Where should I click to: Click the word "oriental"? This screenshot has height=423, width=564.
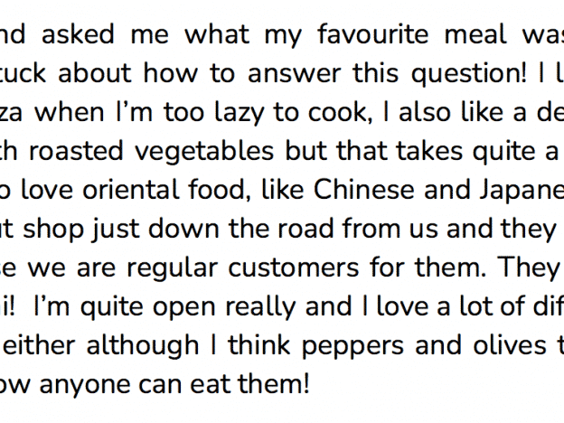(x=131, y=190)
